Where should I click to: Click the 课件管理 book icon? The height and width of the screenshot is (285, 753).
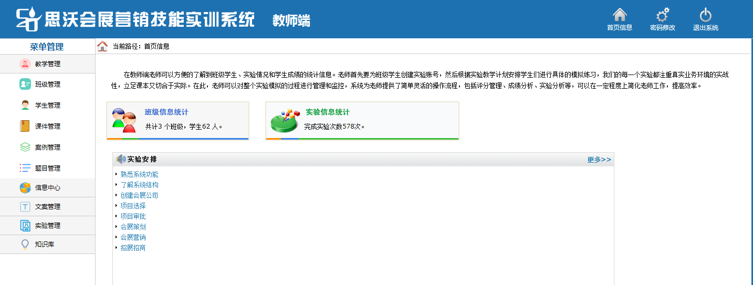[x=25, y=126]
